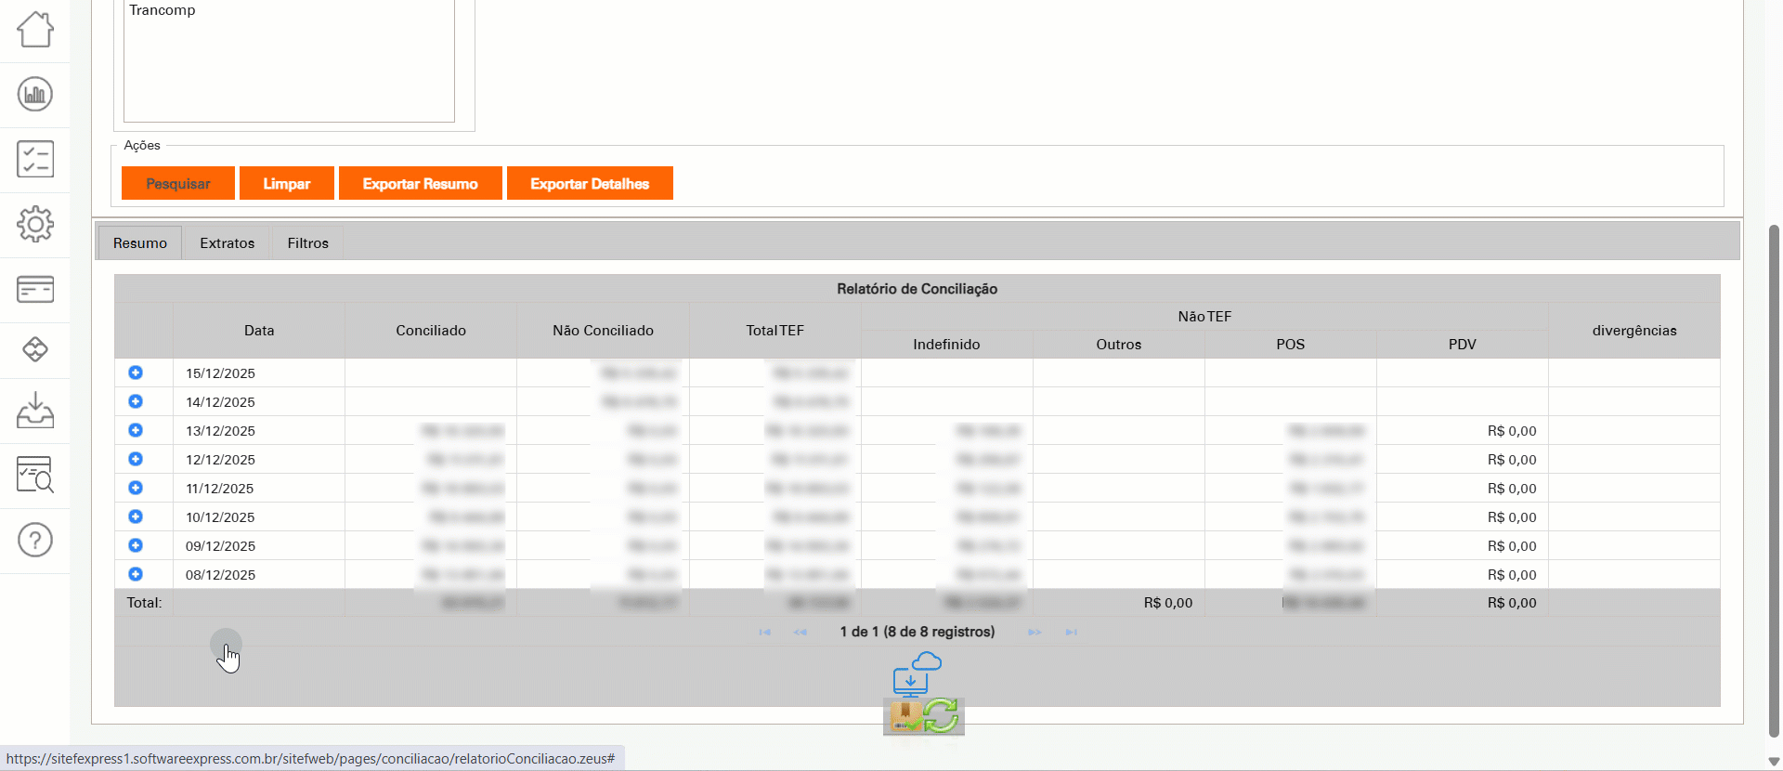Click the Limpar button
The width and height of the screenshot is (1783, 771).
286,183
